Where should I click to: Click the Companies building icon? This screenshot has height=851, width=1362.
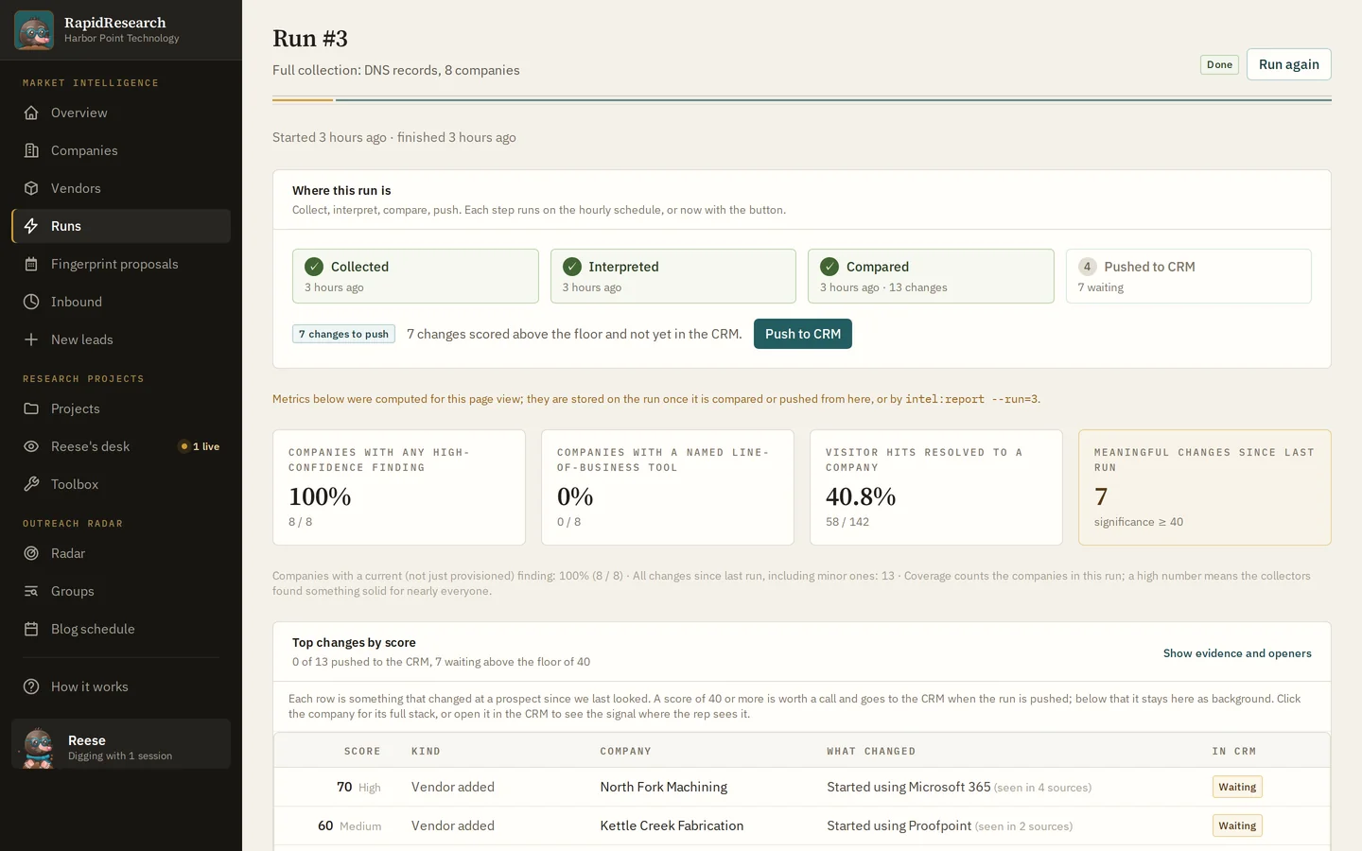point(31,150)
